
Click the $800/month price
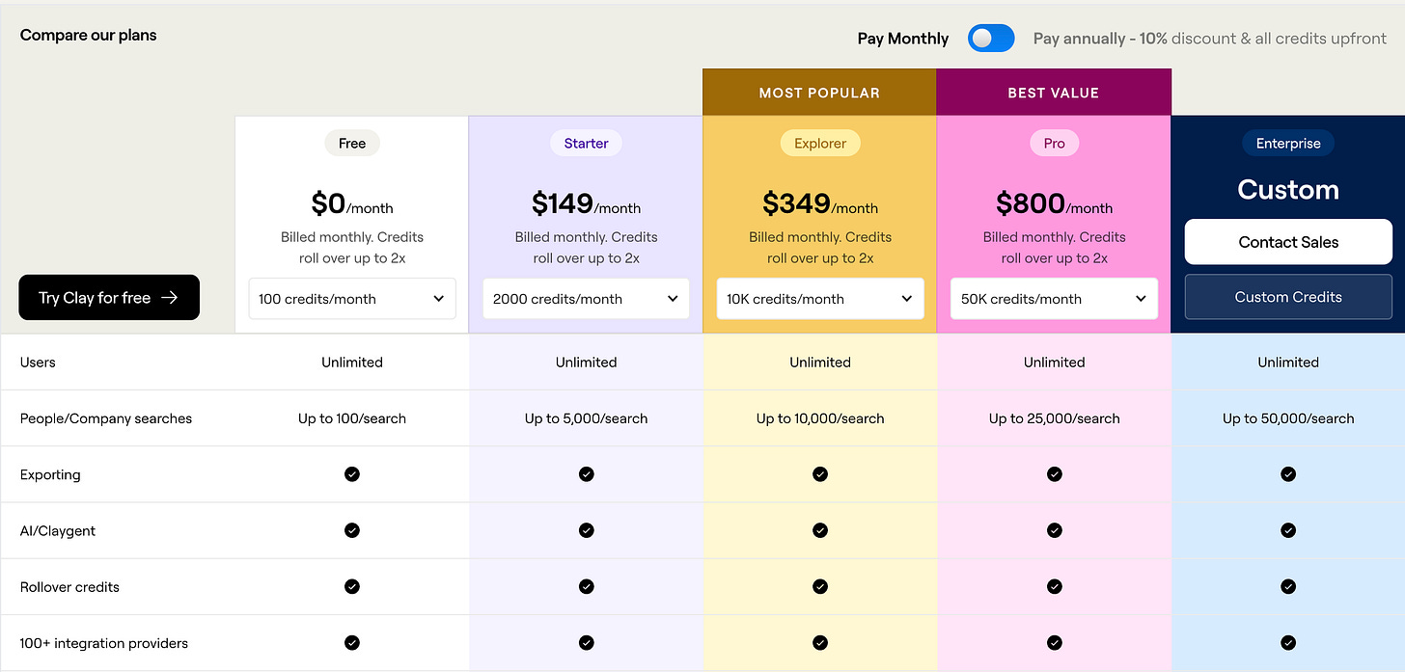[x=1054, y=204]
